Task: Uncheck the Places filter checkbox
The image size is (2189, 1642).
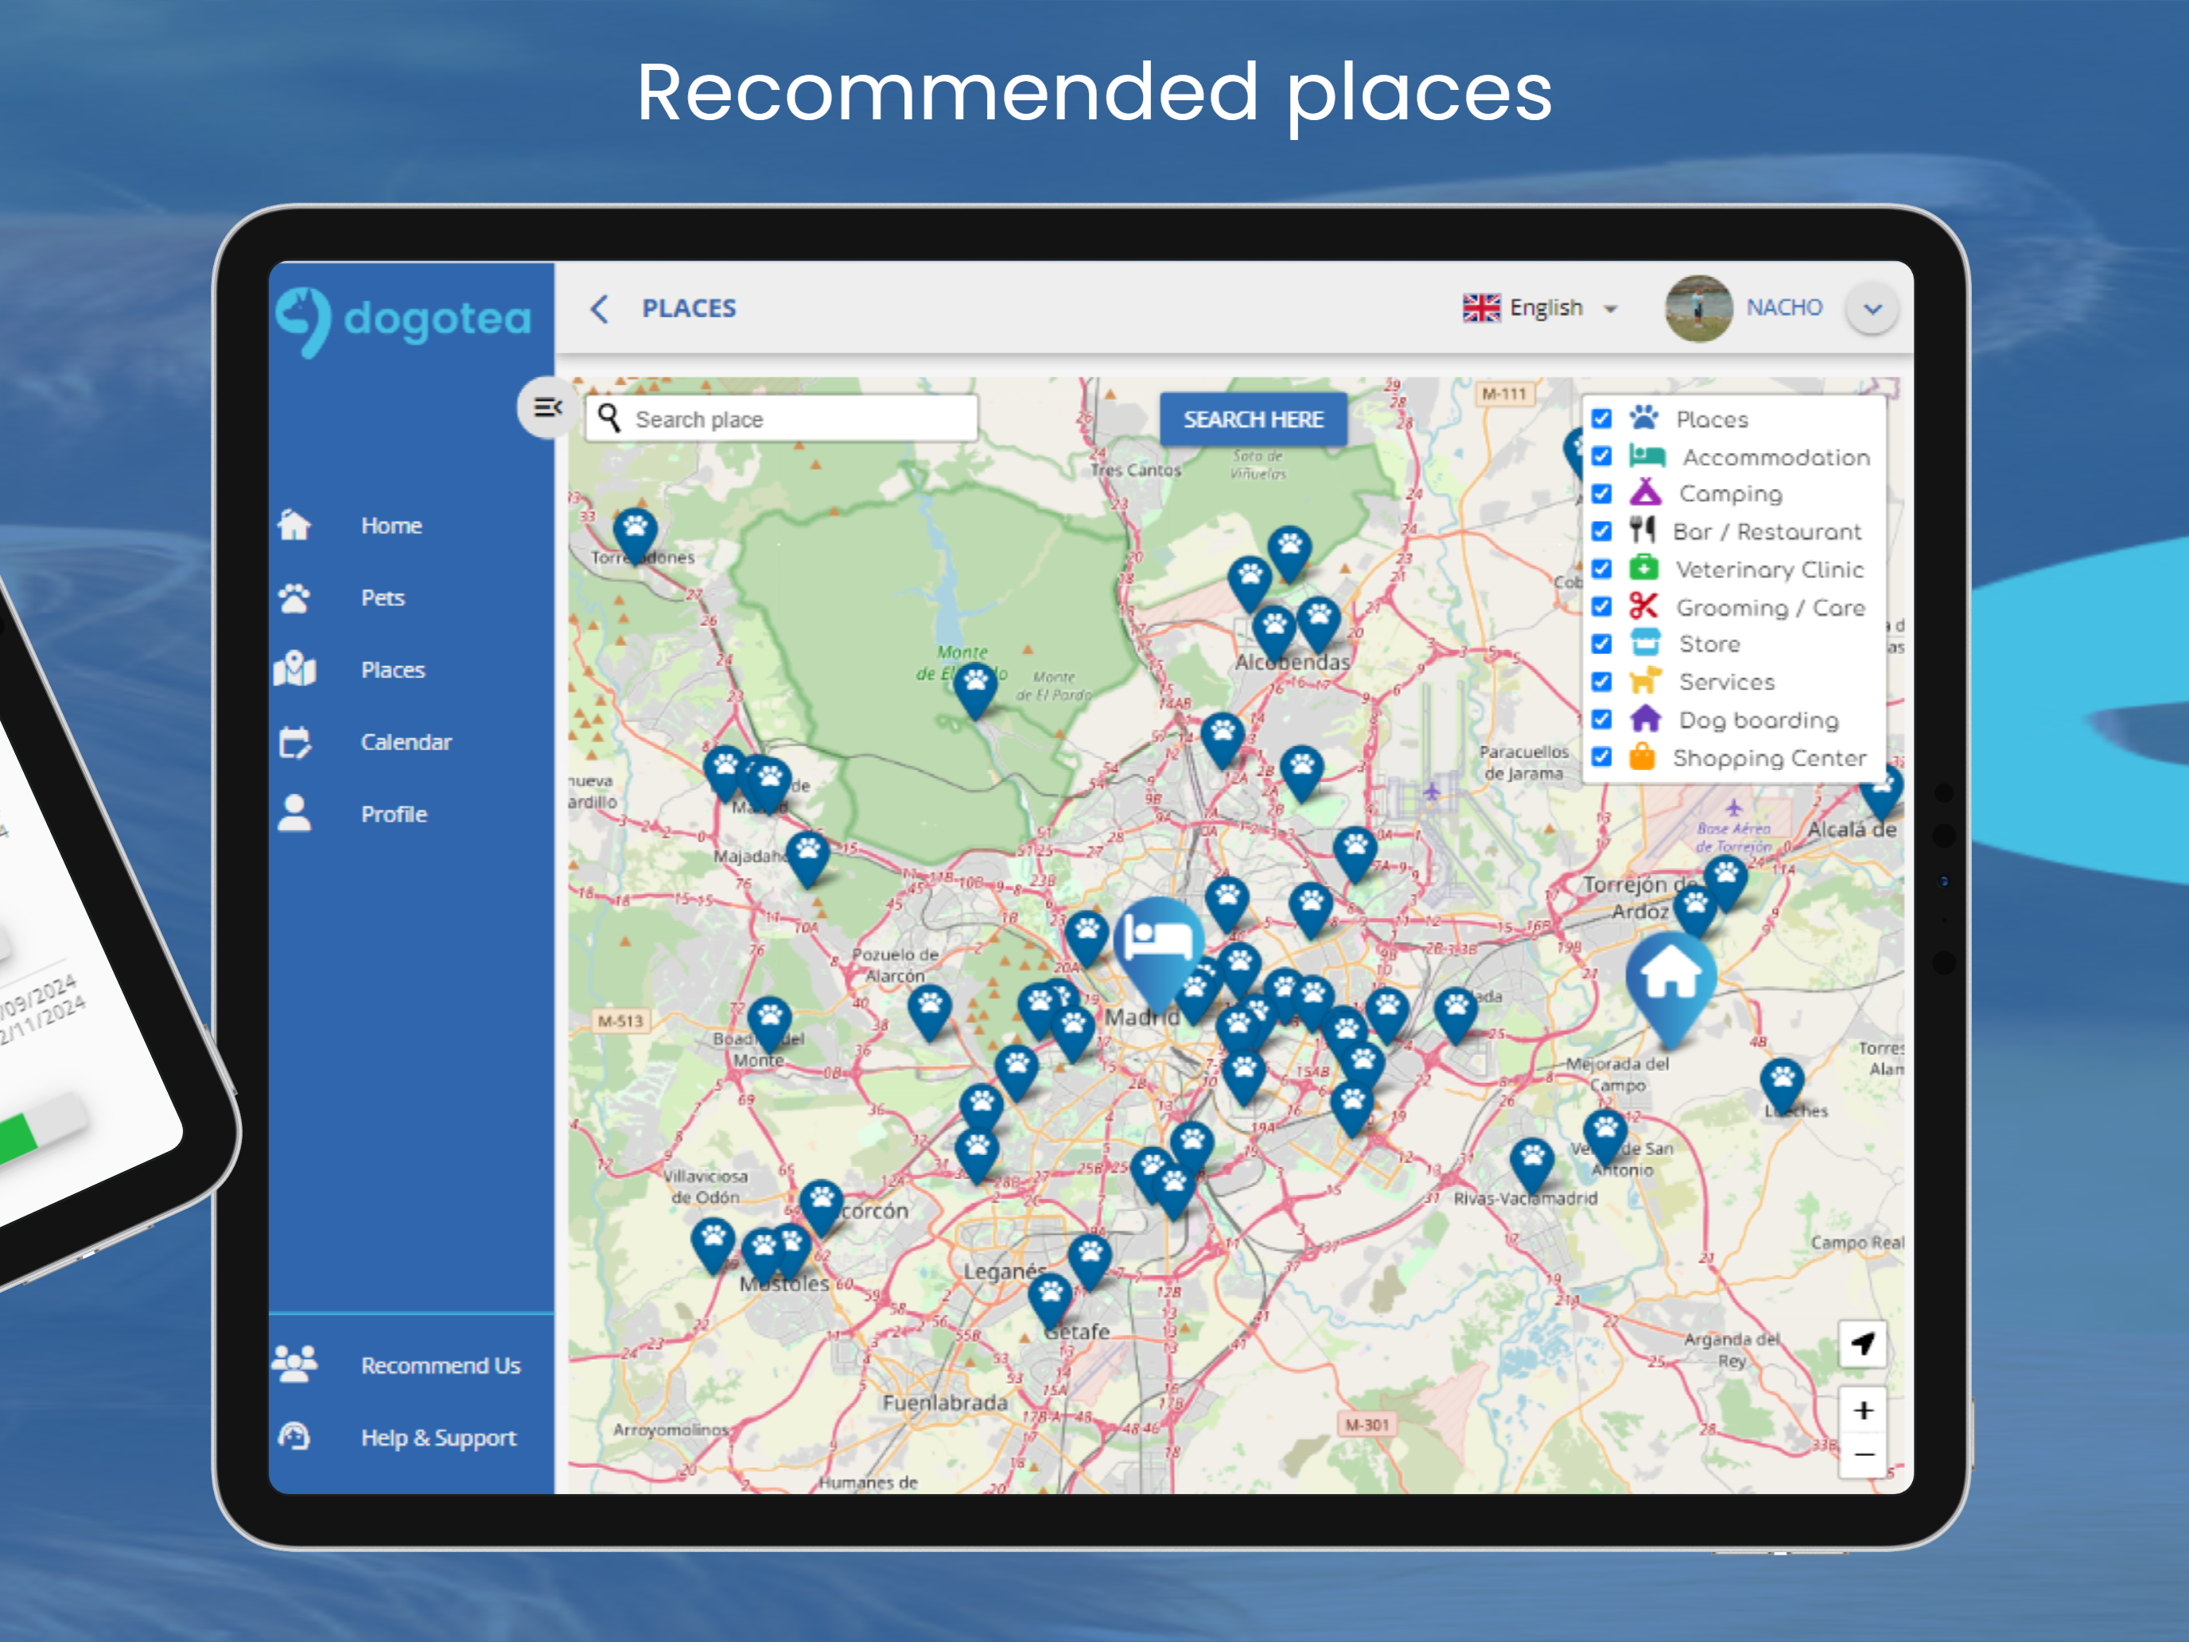Action: [1602, 418]
